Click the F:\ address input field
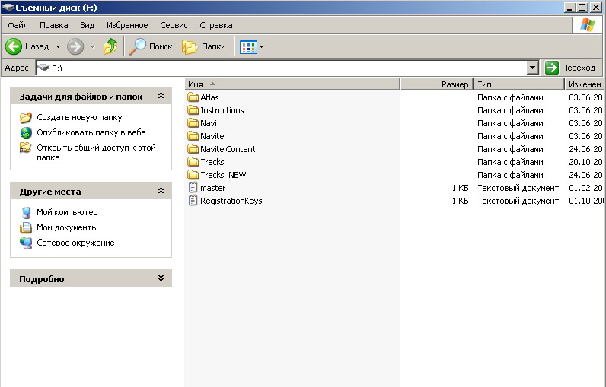 (288, 68)
